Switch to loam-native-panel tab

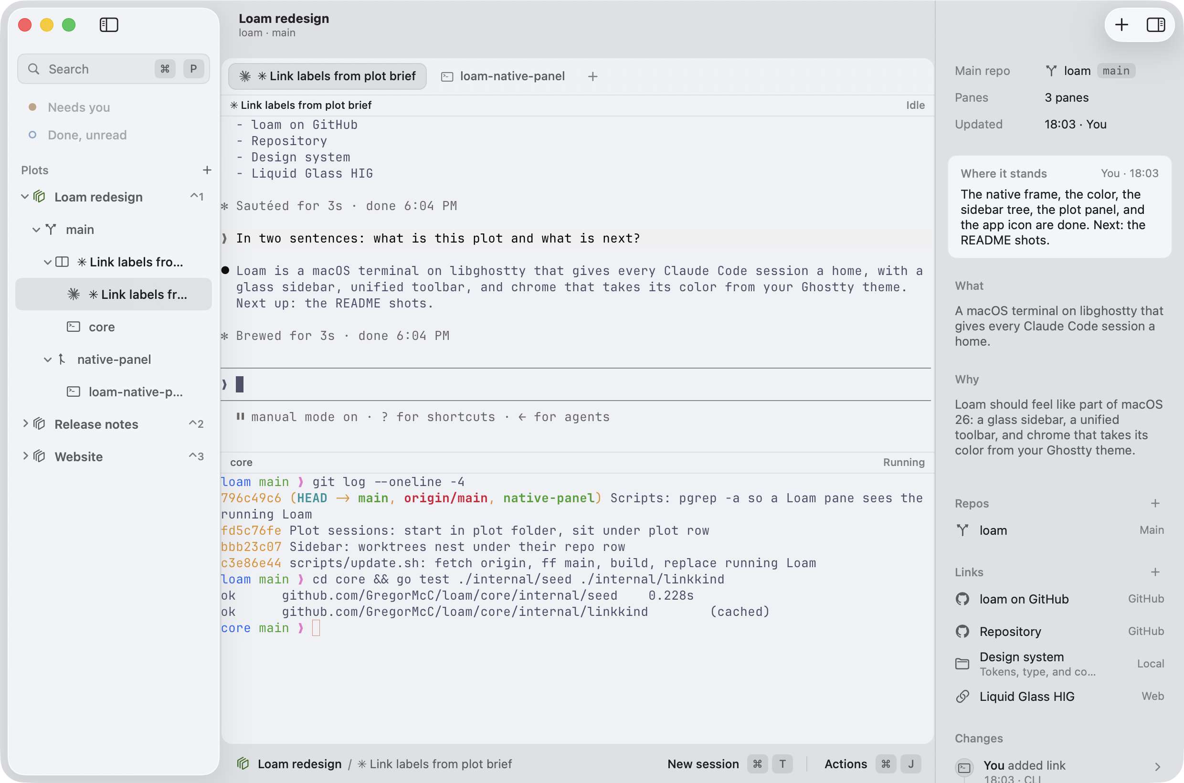coord(503,76)
